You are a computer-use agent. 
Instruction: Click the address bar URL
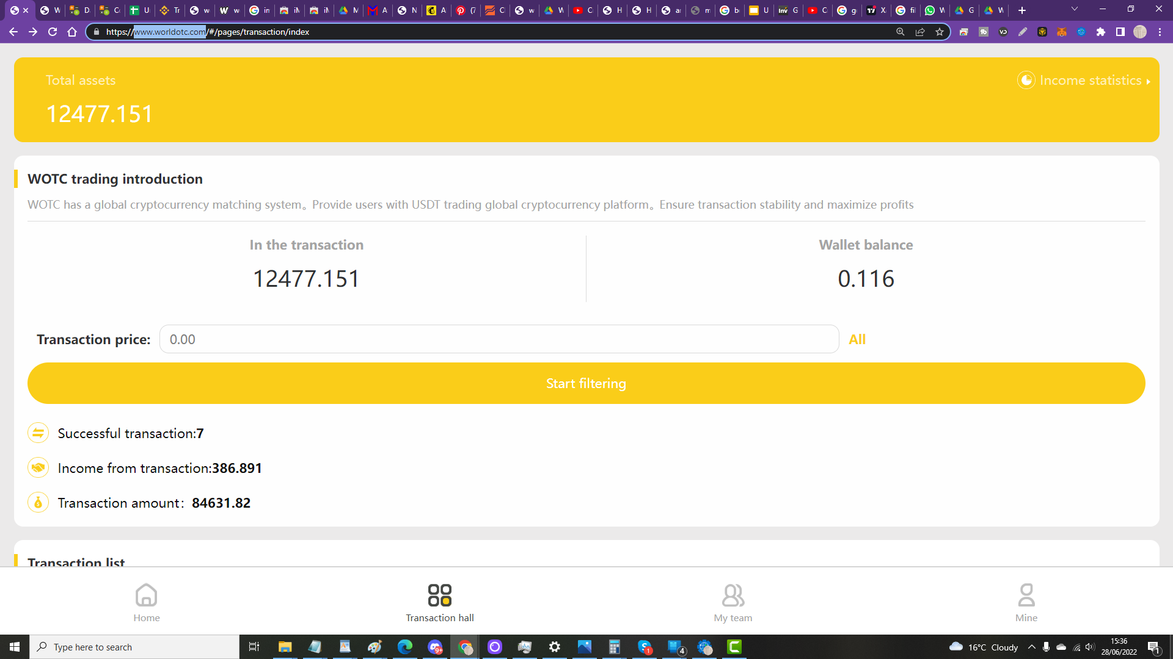(208, 32)
